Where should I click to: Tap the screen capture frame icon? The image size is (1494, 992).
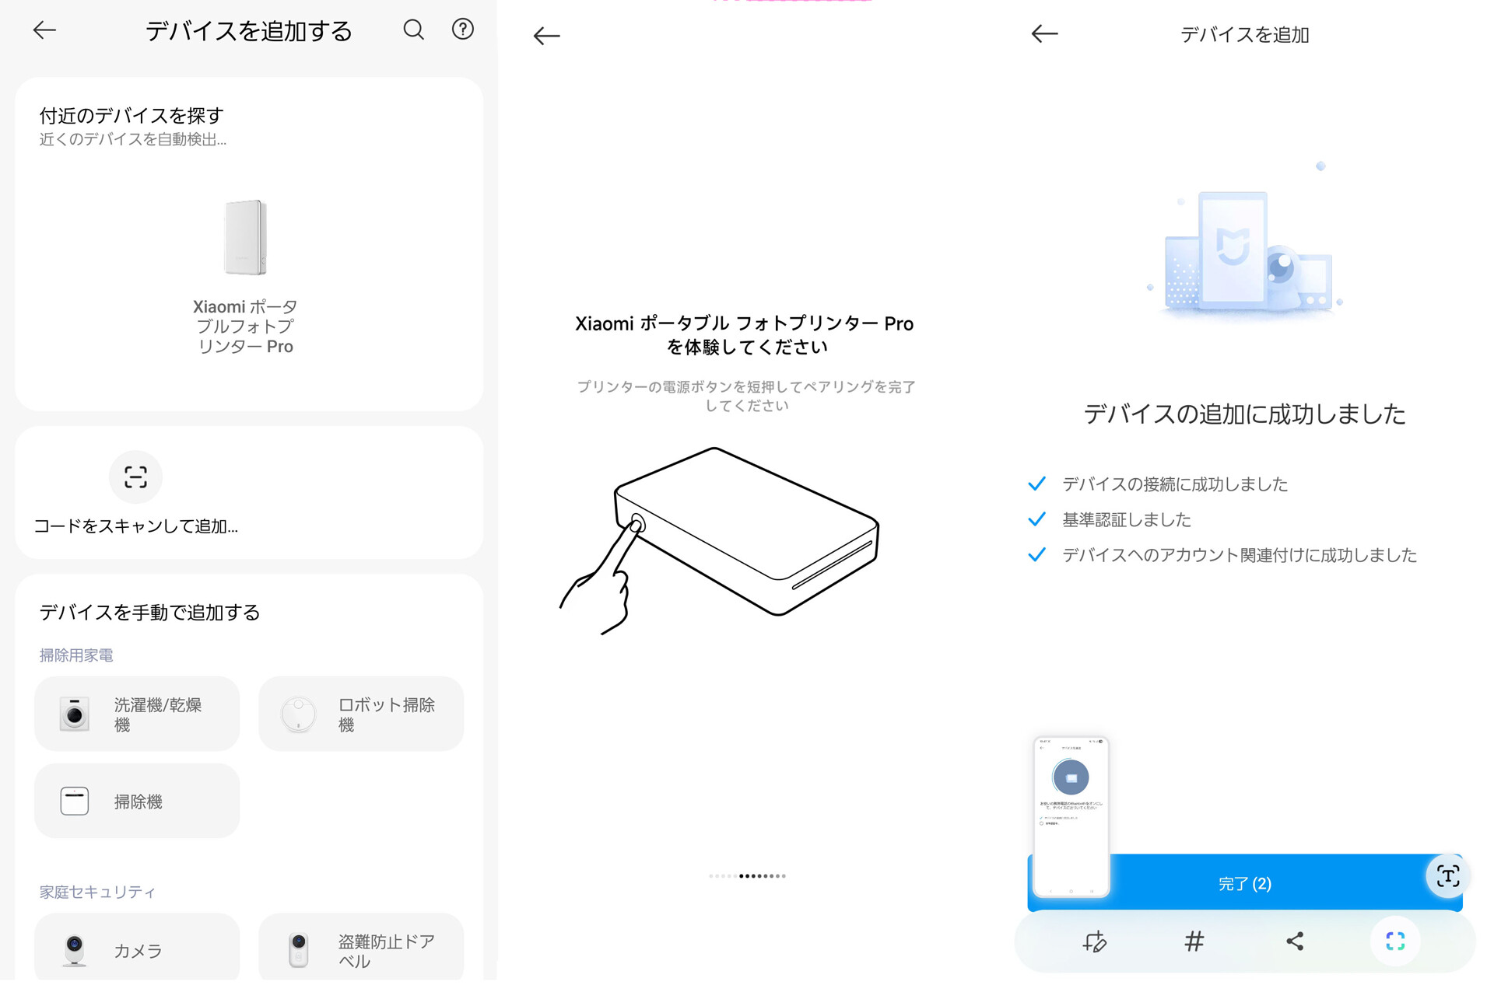point(1395,941)
